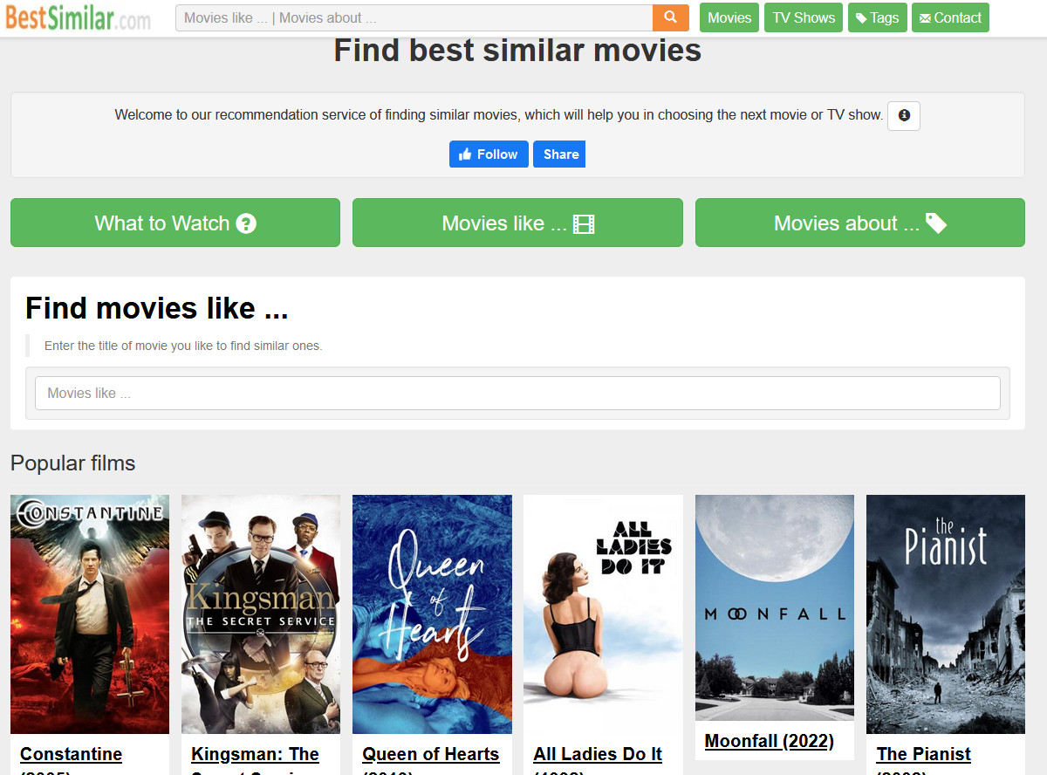This screenshot has height=775, width=1047.
Task: Click the Facebook Share button
Action: point(559,154)
